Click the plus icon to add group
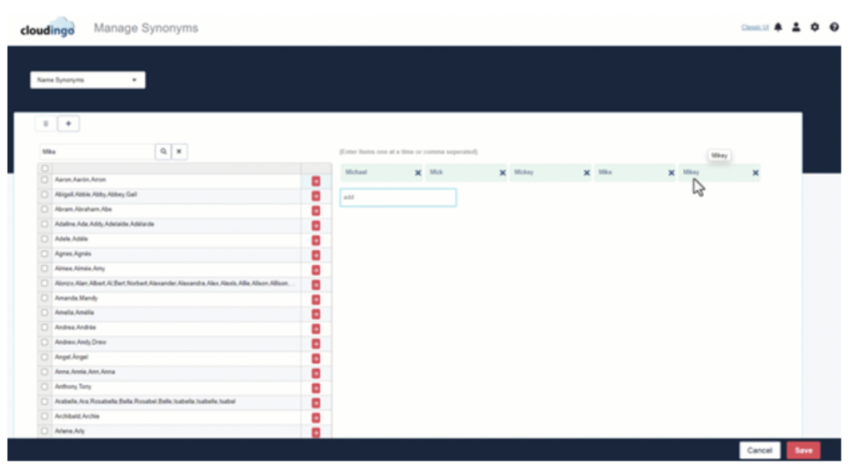Image resolution: width=853 pixels, height=464 pixels. coord(68,123)
